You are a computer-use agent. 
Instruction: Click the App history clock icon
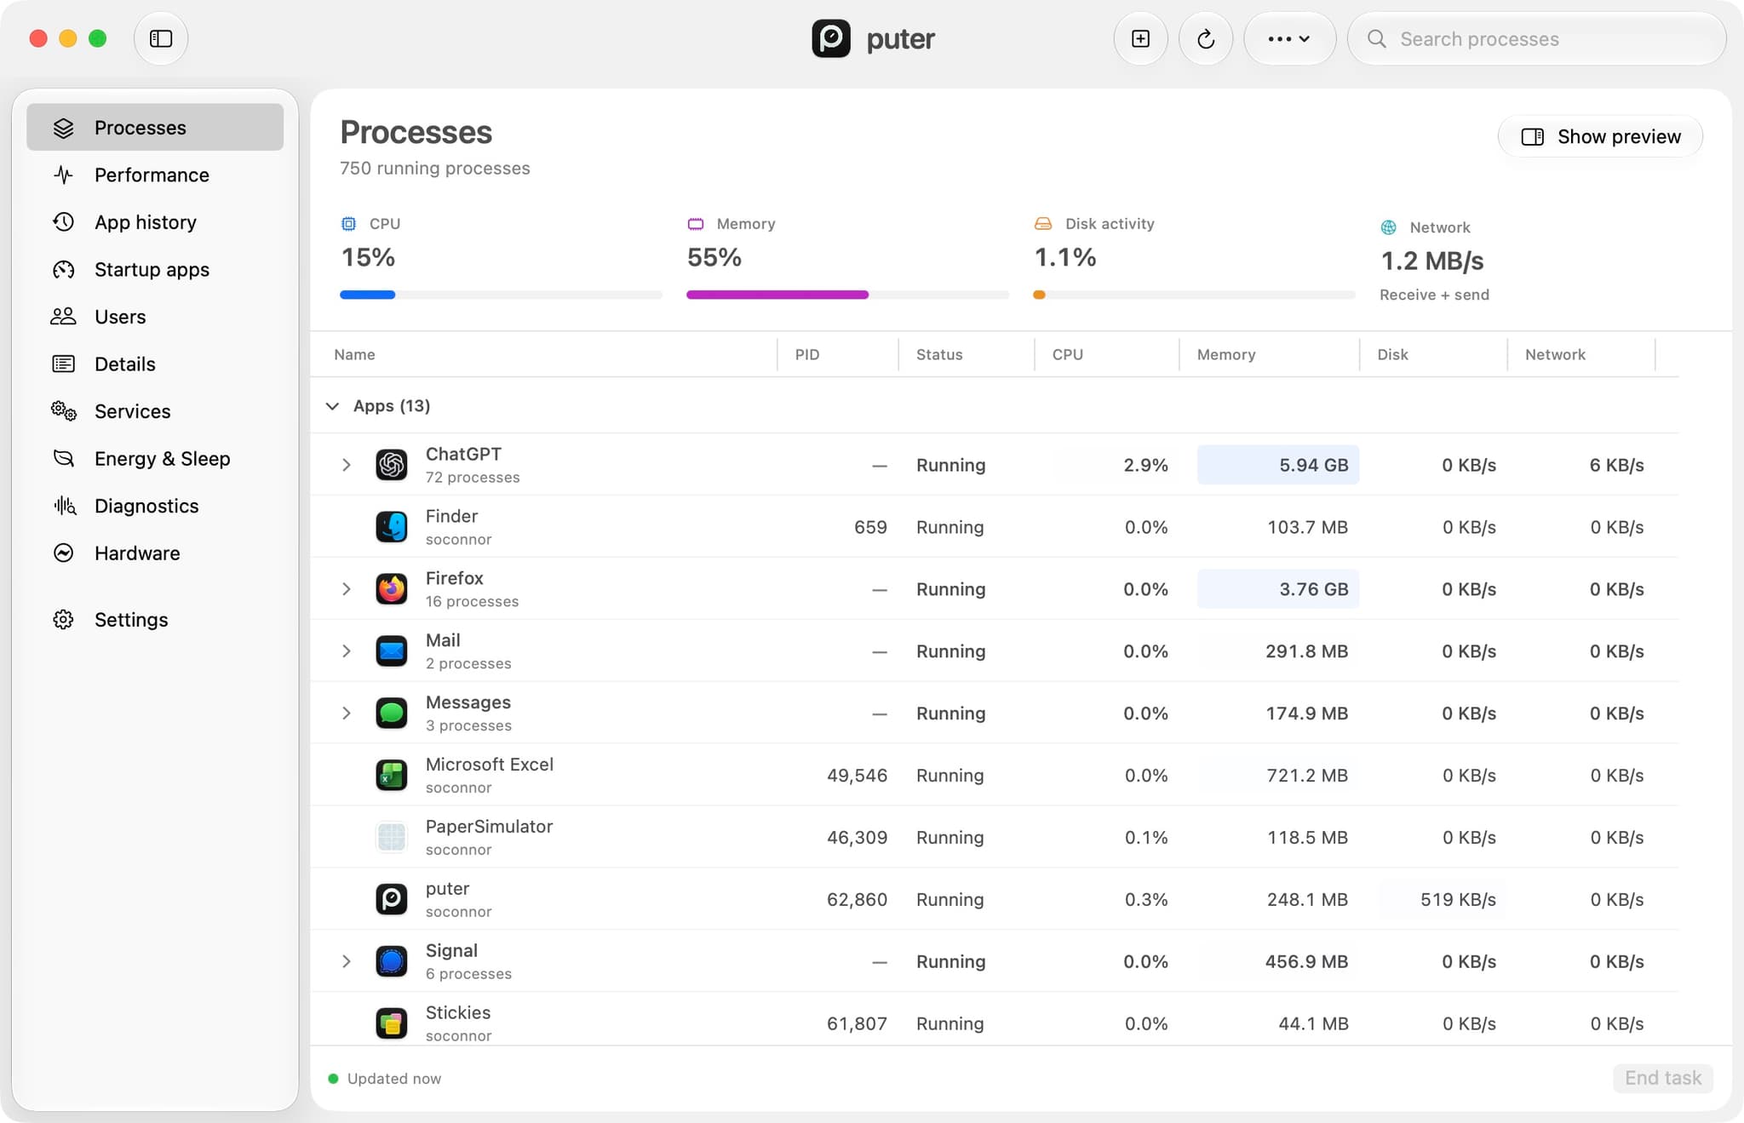pos(63,221)
